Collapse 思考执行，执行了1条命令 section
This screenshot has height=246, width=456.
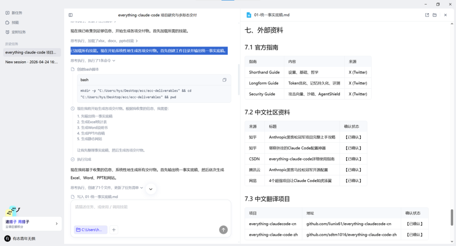pos(93,60)
